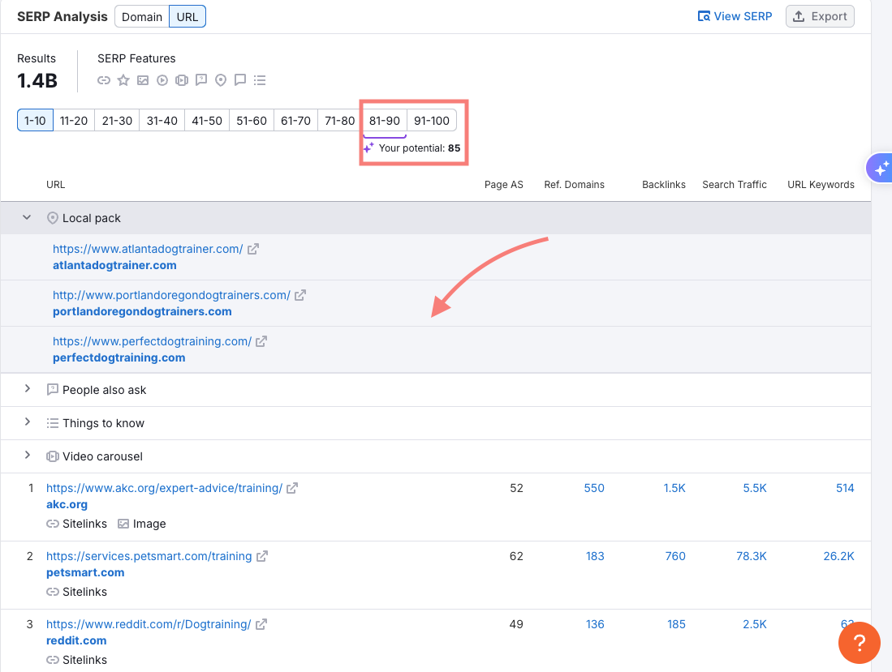Select the URL tab

187,16
